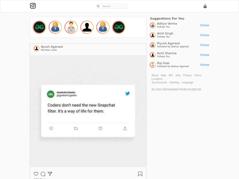Screen dimensions: 239x179
Task: Open the About footer link
Action: tap(155, 75)
